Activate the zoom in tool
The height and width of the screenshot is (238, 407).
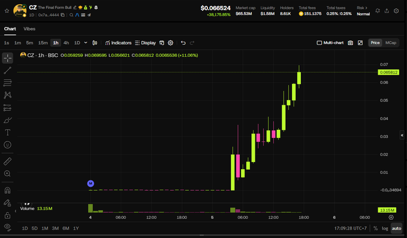click(x=8, y=173)
